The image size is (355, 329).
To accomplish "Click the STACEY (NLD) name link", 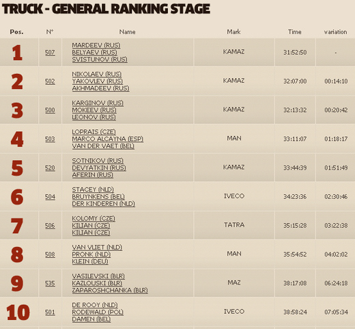I will (x=93, y=189).
